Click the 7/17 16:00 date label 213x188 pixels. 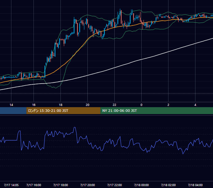click(x=34, y=185)
